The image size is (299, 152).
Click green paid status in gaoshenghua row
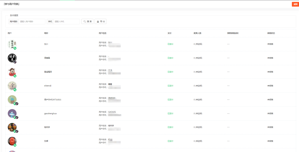(x=171, y=113)
